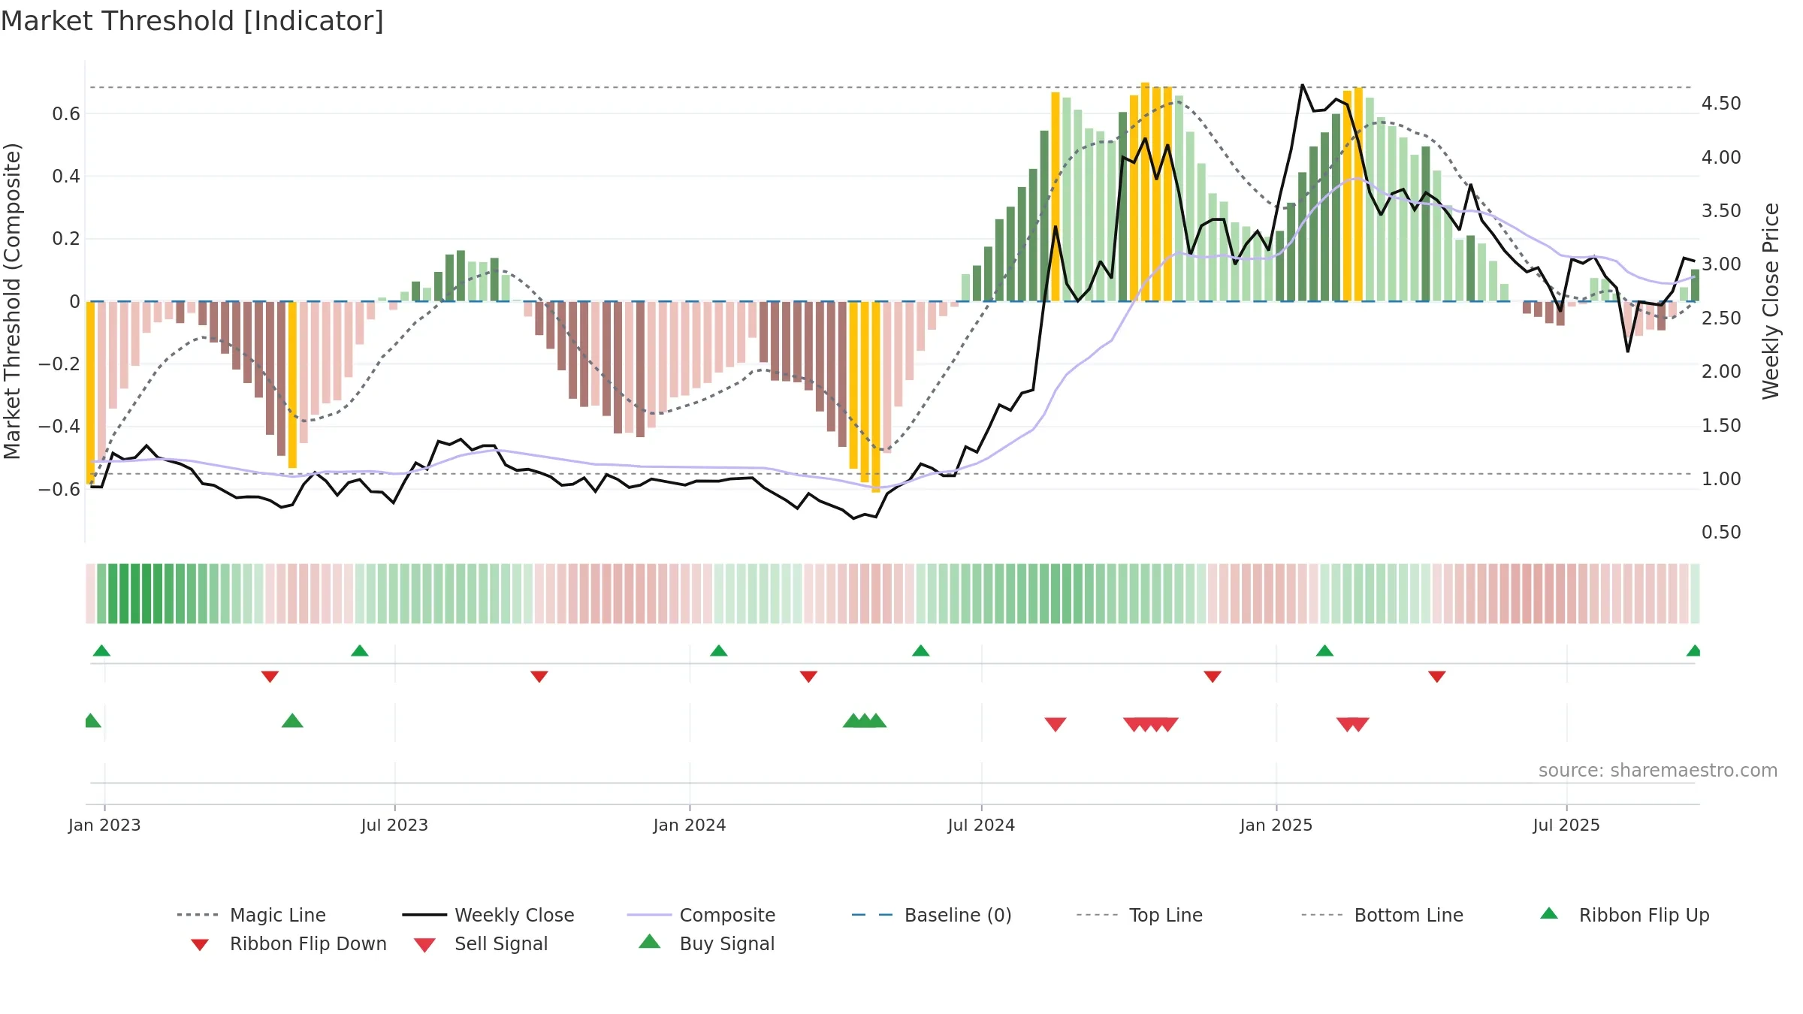Click the buy signal marker in spring 2023
1803x1014 pixels.
(292, 721)
